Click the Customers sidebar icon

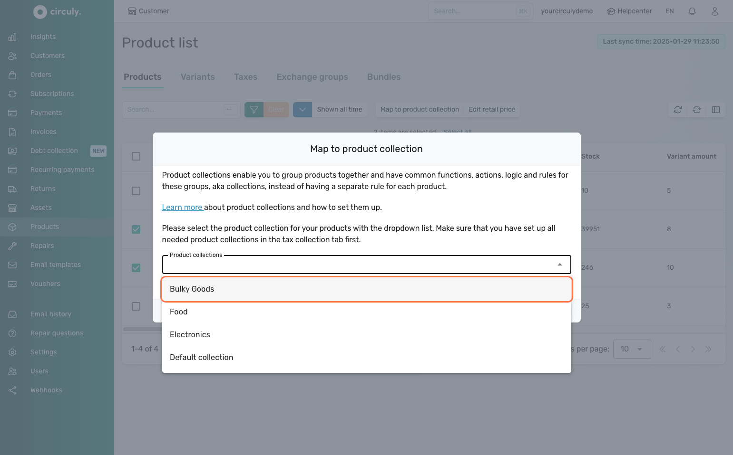pyautogui.click(x=12, y=56)
